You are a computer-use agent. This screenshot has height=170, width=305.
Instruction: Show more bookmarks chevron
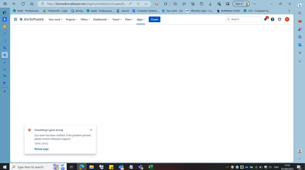click(x=289, y=11)
